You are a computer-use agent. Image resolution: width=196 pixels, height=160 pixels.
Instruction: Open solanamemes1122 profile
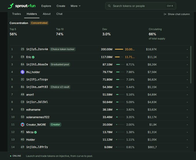[x=38, y=117]
